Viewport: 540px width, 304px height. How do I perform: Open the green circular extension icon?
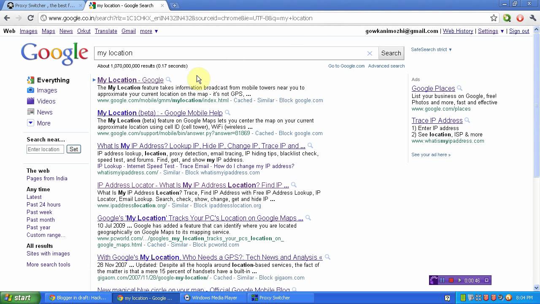click(507, 18)
